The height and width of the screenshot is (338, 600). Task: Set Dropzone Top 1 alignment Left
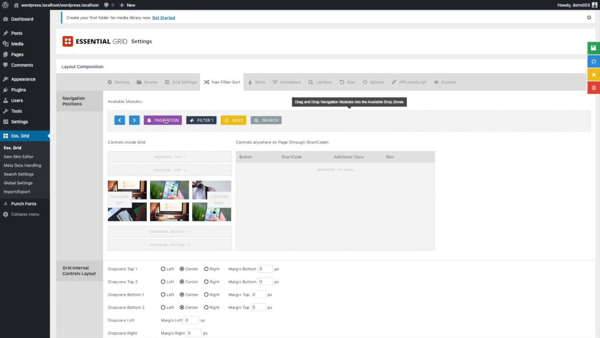pyautogui.click(x=163, y=269)
